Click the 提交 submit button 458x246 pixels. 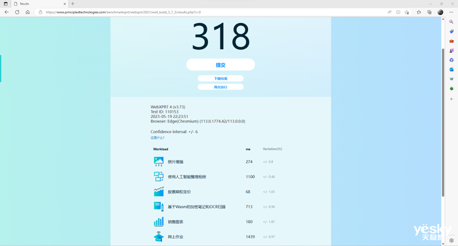220,65
